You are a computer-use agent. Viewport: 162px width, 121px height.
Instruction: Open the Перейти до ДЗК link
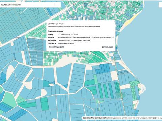coord(56,47)
